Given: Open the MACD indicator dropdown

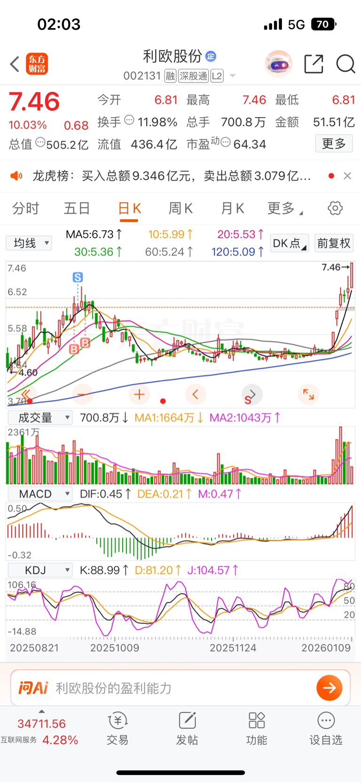Looking at the screenshot, I should click(40, 494).
